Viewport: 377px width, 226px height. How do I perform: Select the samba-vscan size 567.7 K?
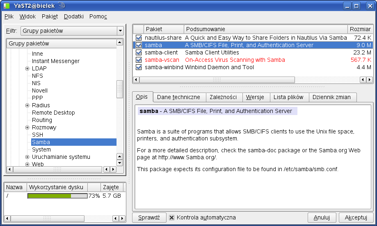[x=361, y=60]
